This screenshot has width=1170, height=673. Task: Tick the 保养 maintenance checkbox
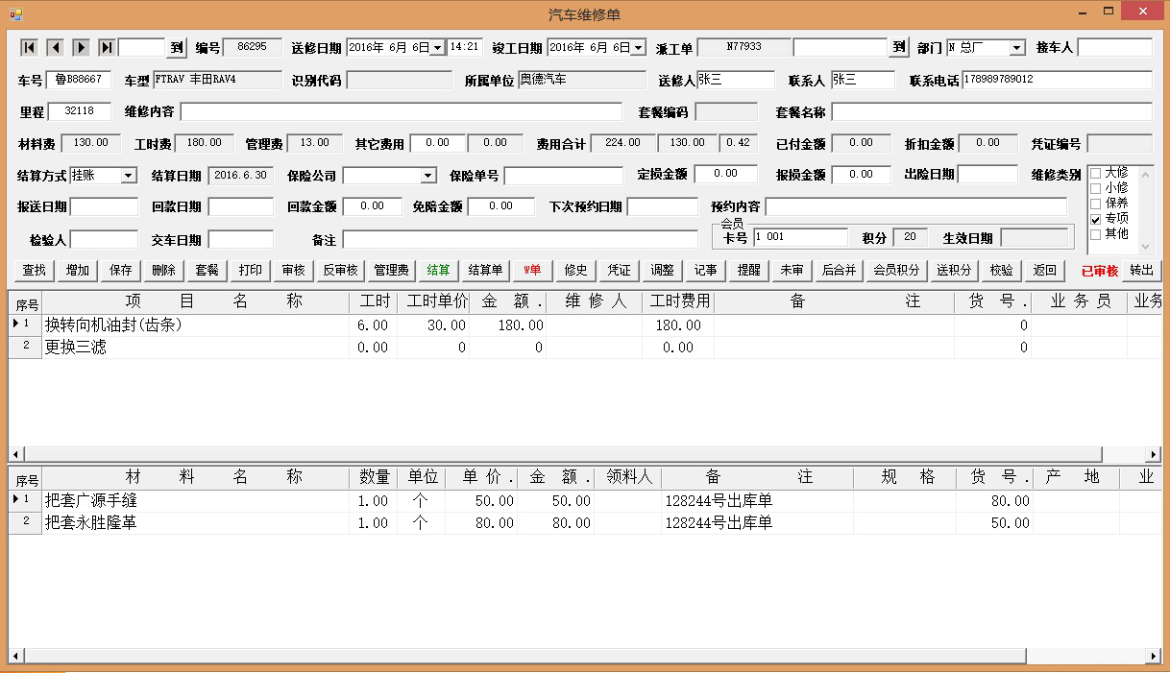point(1095,204)
